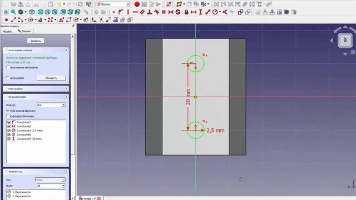Viewport: 356px width, 200px height.
Task: Expand the settings section header
Action: pos(36,89)
